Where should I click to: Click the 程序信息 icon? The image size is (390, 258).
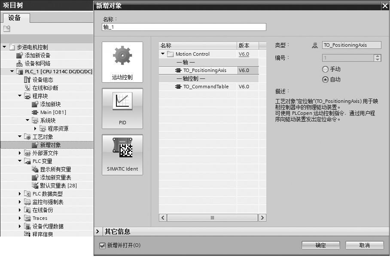27,234
